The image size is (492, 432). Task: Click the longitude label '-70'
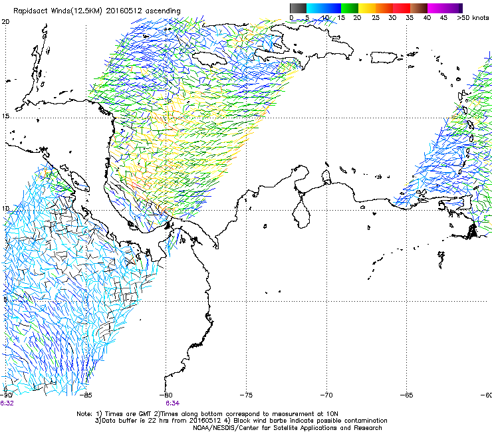[x=326, y=395]
